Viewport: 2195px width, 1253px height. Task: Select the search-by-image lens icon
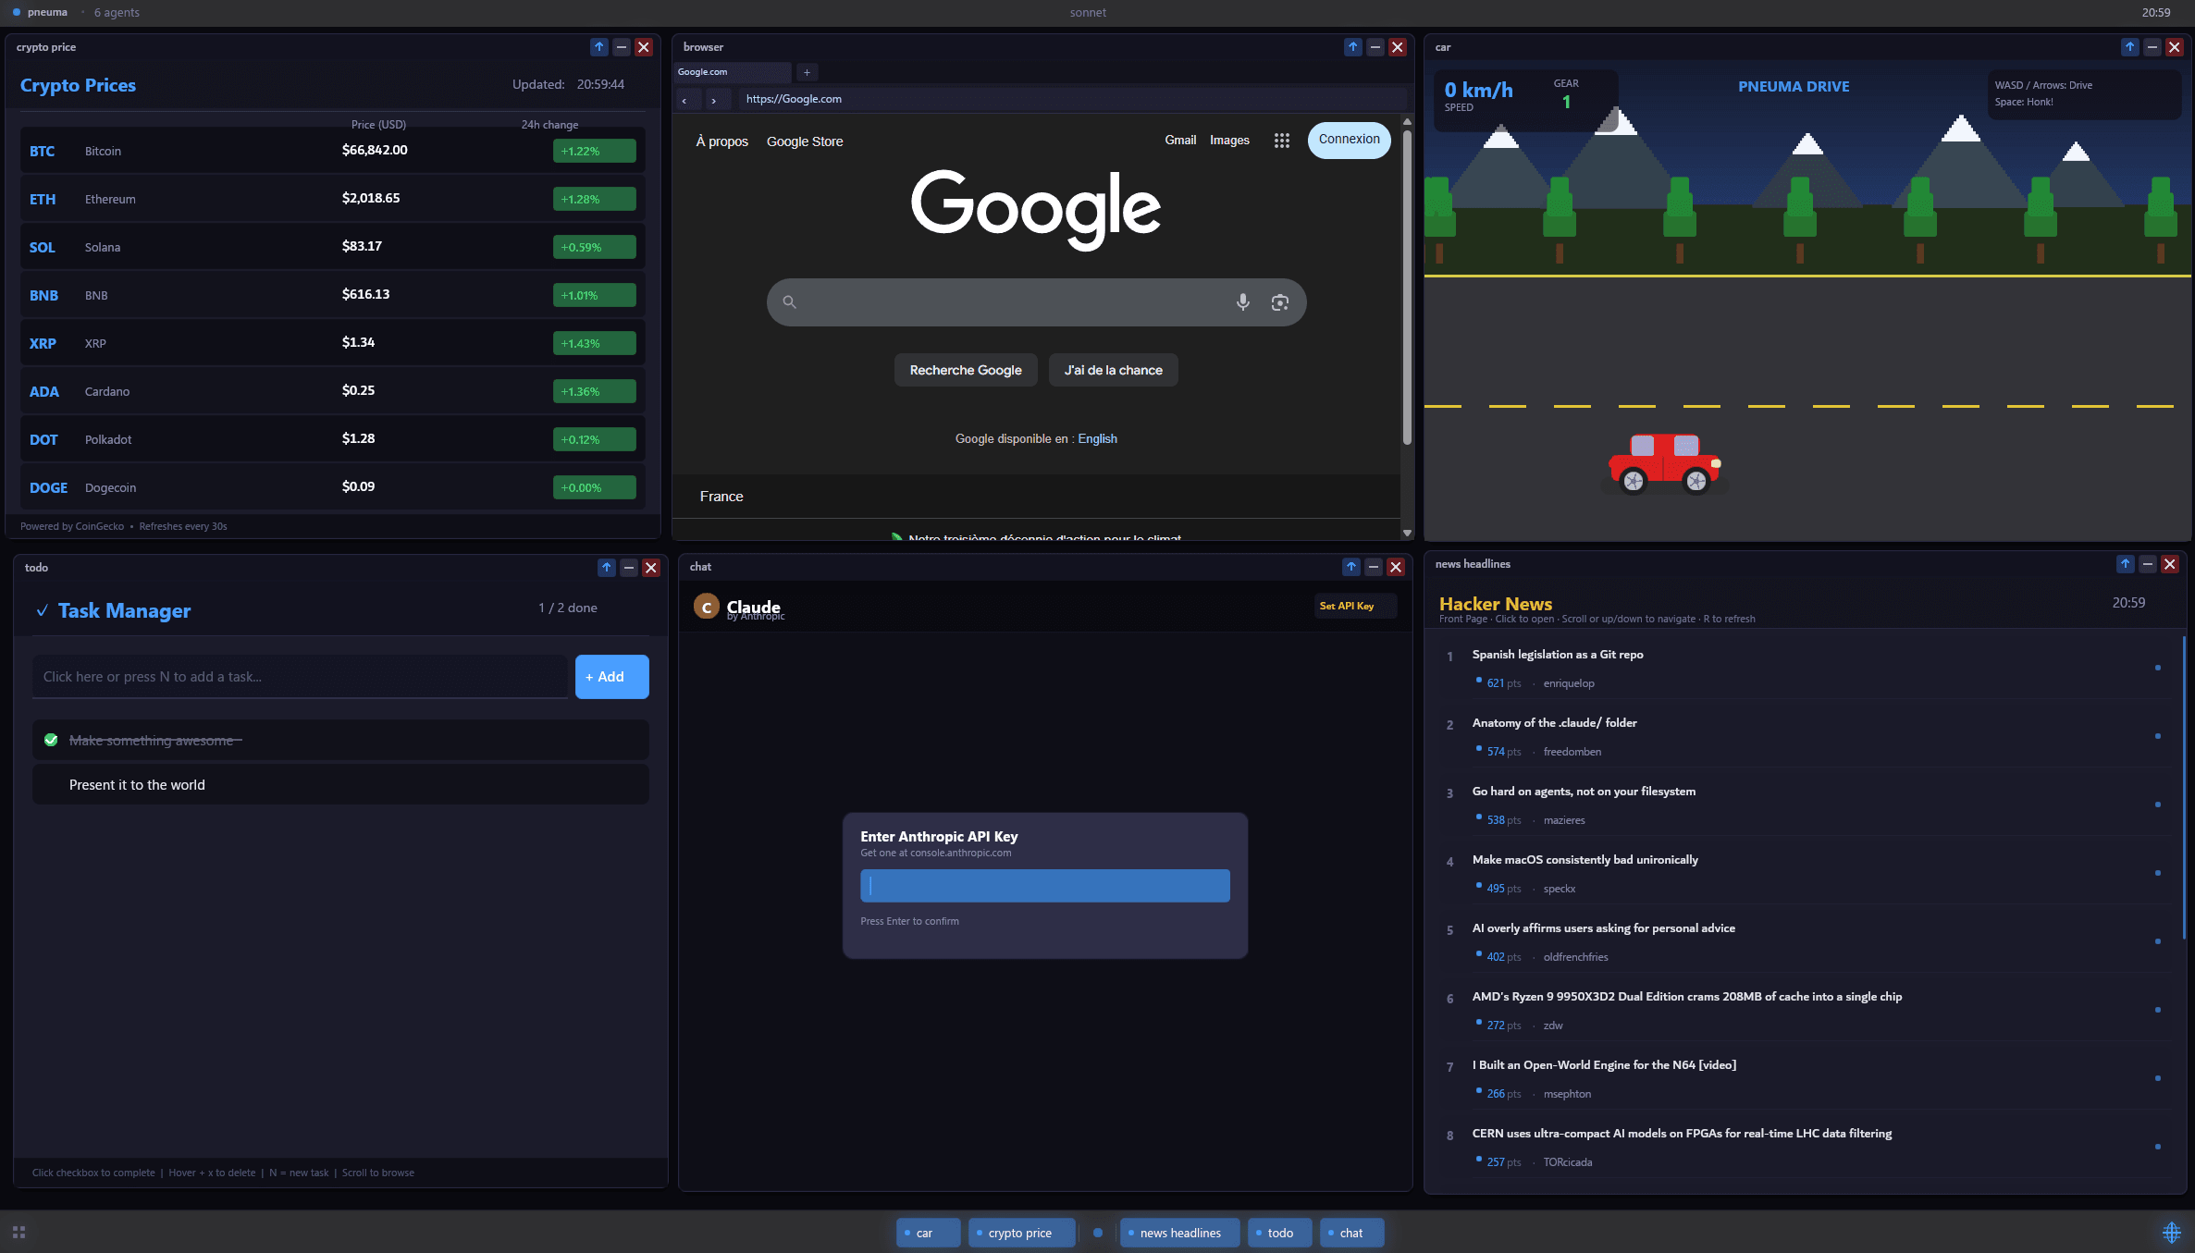[1280, 301]
